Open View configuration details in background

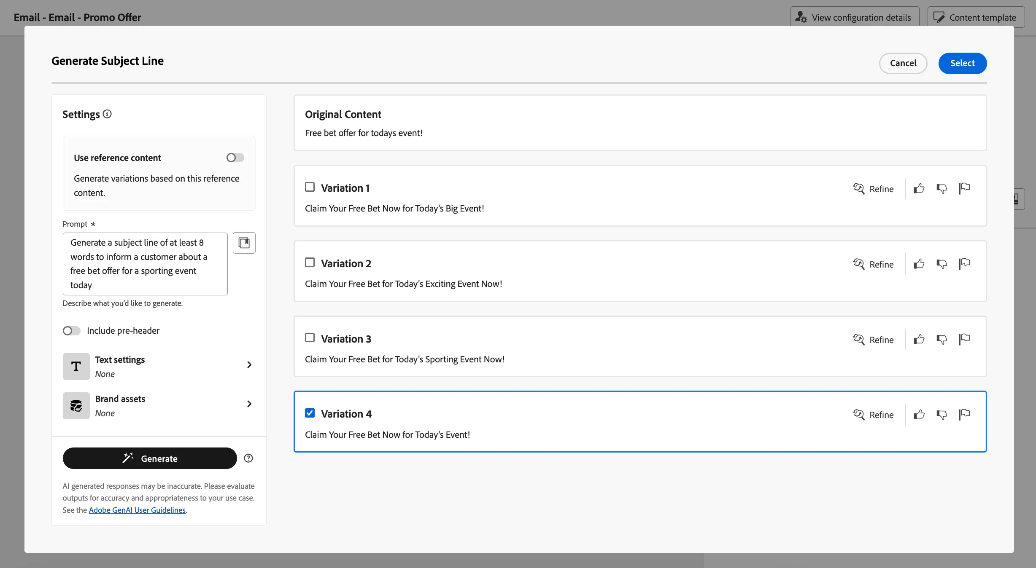tap(854, 17)
